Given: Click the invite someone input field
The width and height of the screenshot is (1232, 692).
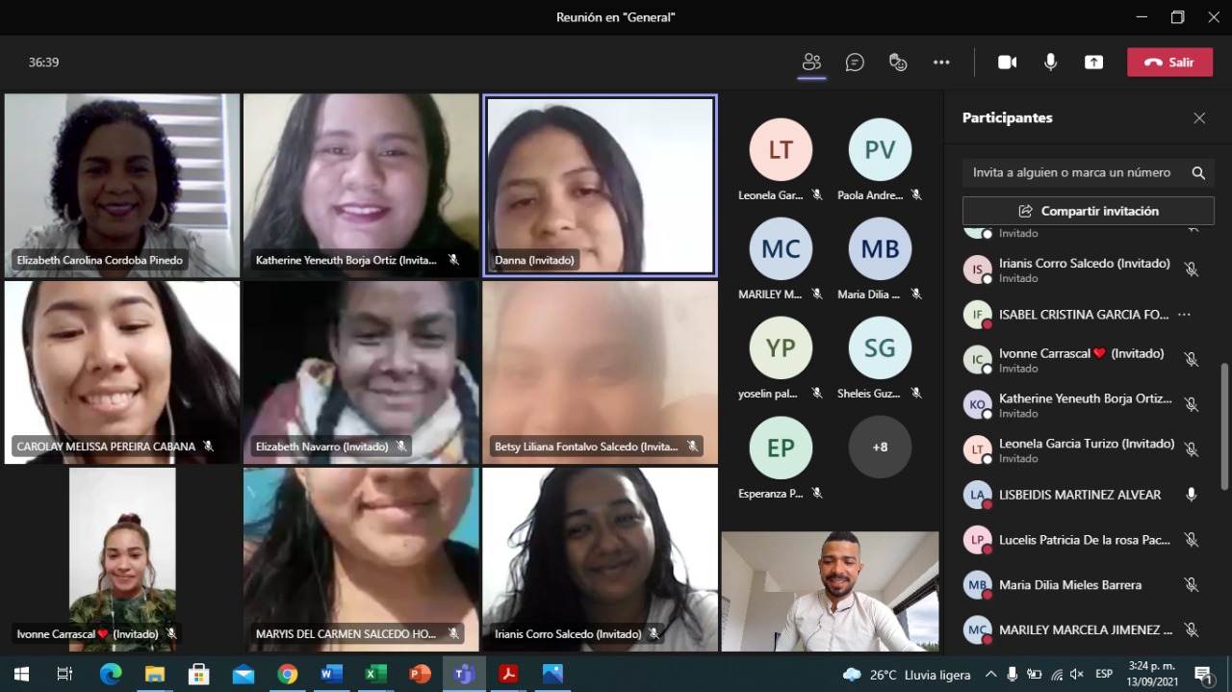Looking at the screenshot, I should pos(1071,173).
